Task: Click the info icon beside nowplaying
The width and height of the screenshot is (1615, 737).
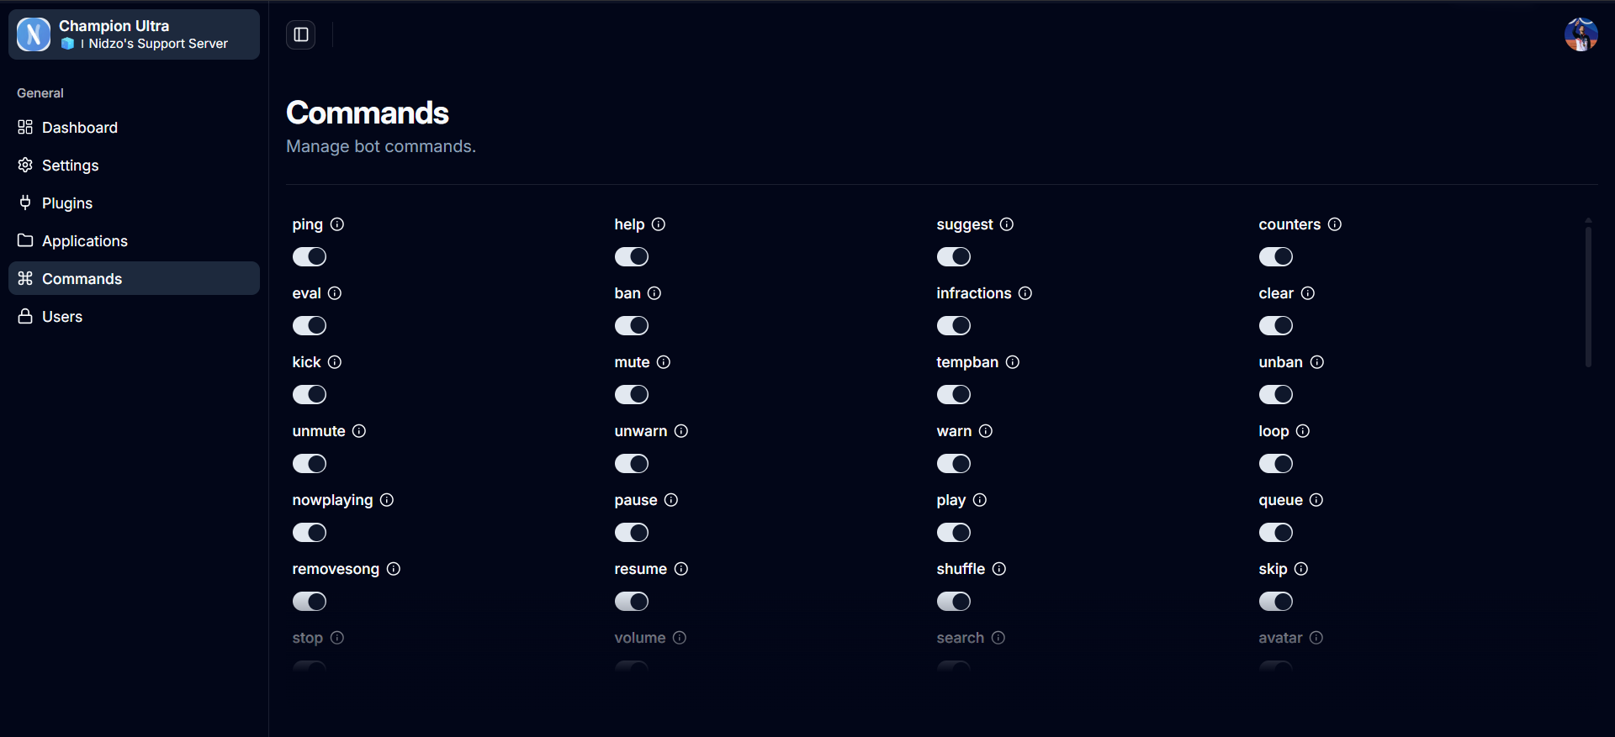Action: click(387, 500)
